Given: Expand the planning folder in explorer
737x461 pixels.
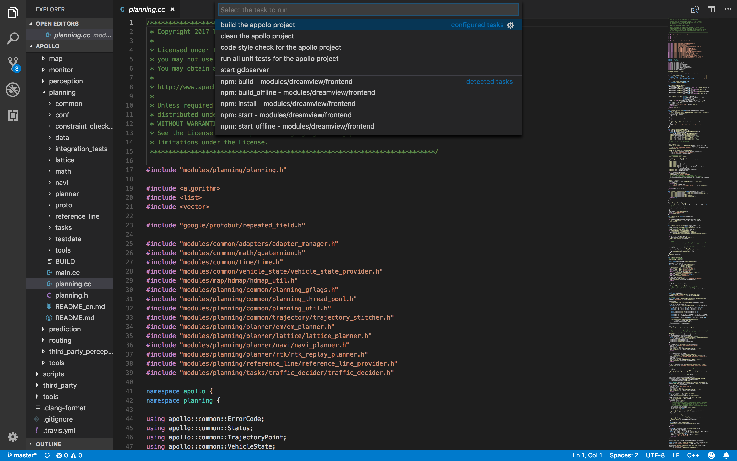Looking at the screenshot, I should point(62,92).
